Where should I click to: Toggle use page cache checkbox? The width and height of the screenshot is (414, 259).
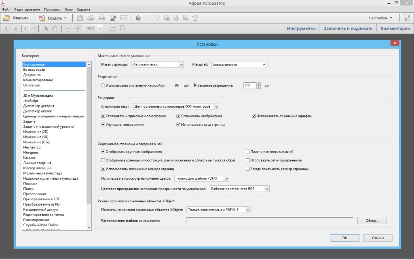click(x=178, y=125)
